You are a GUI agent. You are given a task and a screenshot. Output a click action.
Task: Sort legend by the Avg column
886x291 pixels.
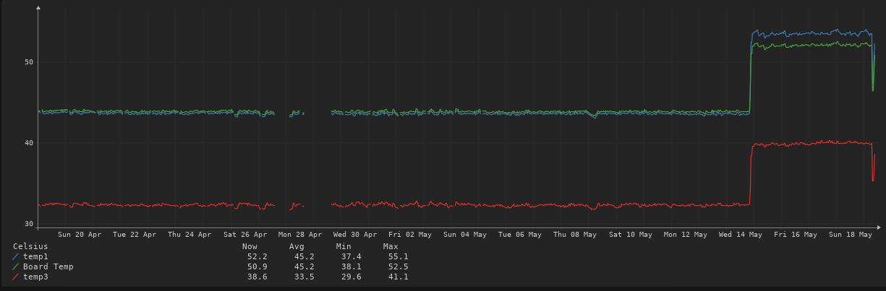(297, 246)
